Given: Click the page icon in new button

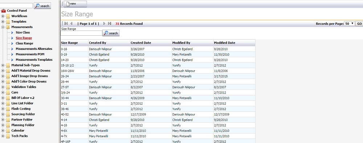Looking at the screenshot, I should [x=68, y=4].
